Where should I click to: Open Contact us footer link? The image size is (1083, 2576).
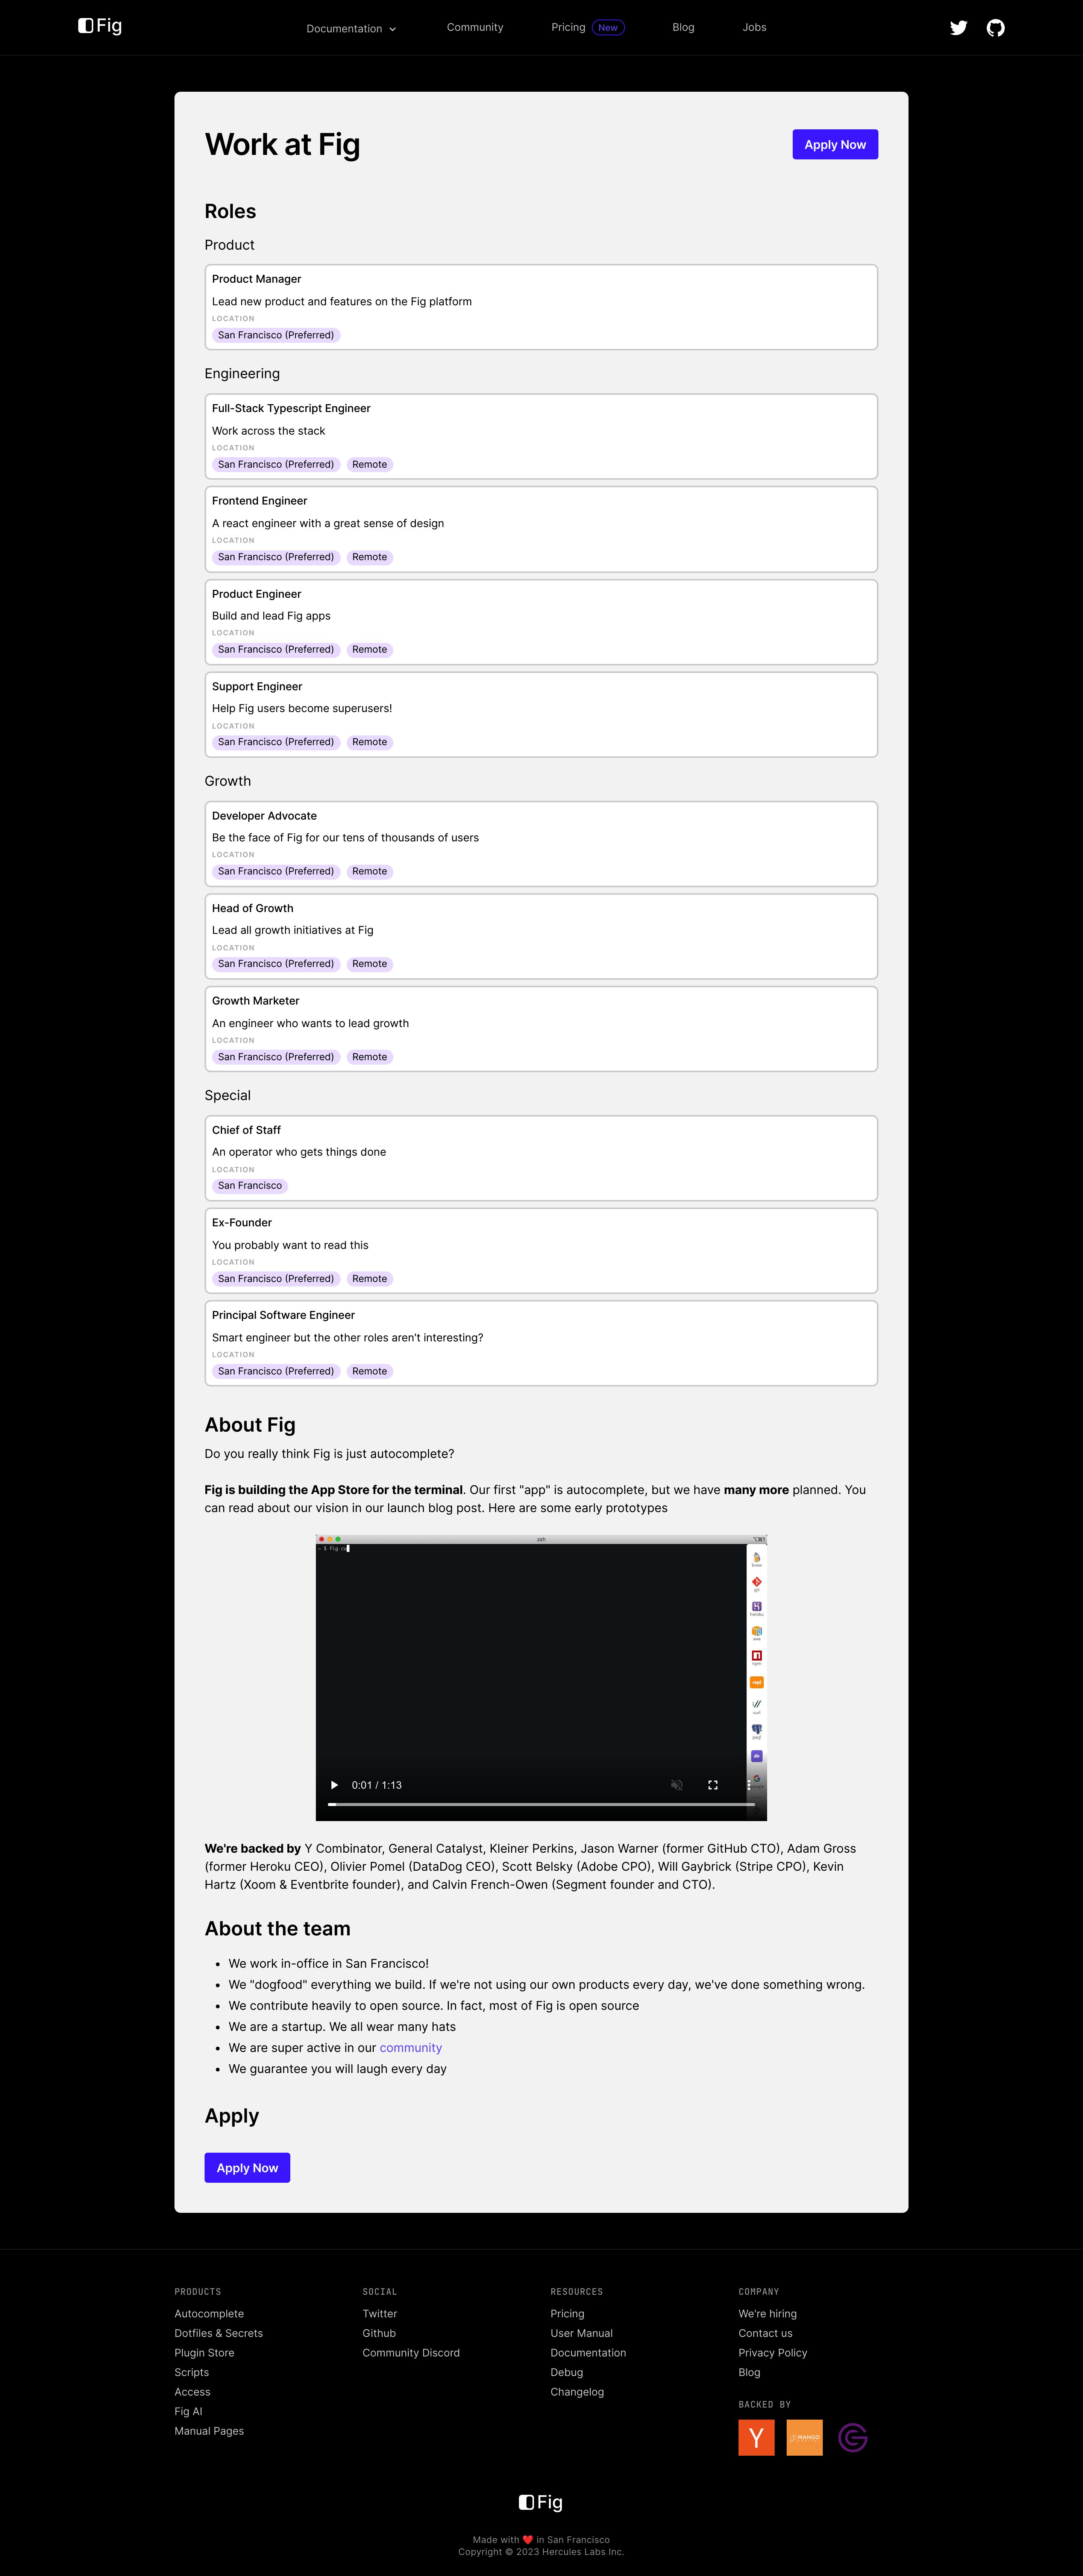[765, 2333]
